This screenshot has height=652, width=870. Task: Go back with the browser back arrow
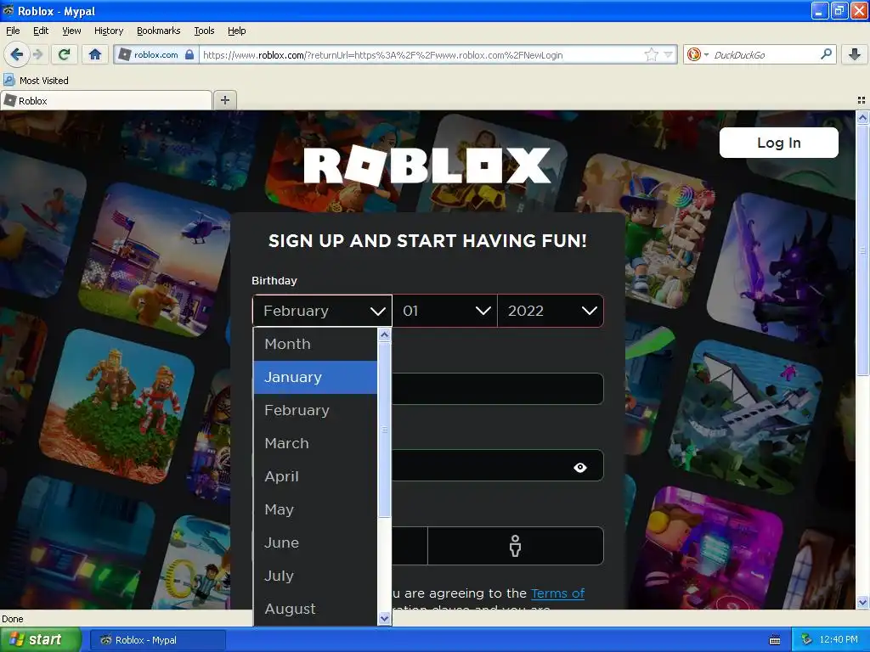tap(16, 54)
